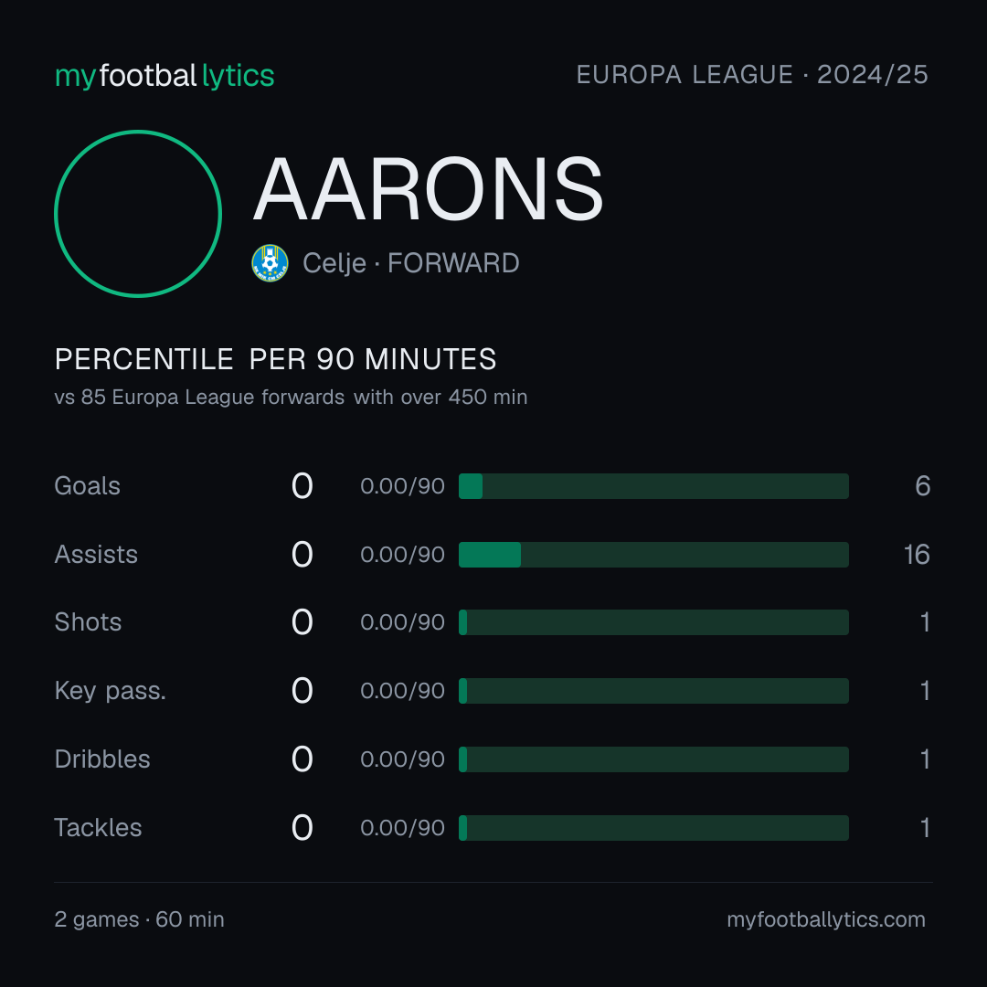The height and width of the screenshot is (987, 987).
Task: Click the Tackles stat label
Action: pos(98,828)
